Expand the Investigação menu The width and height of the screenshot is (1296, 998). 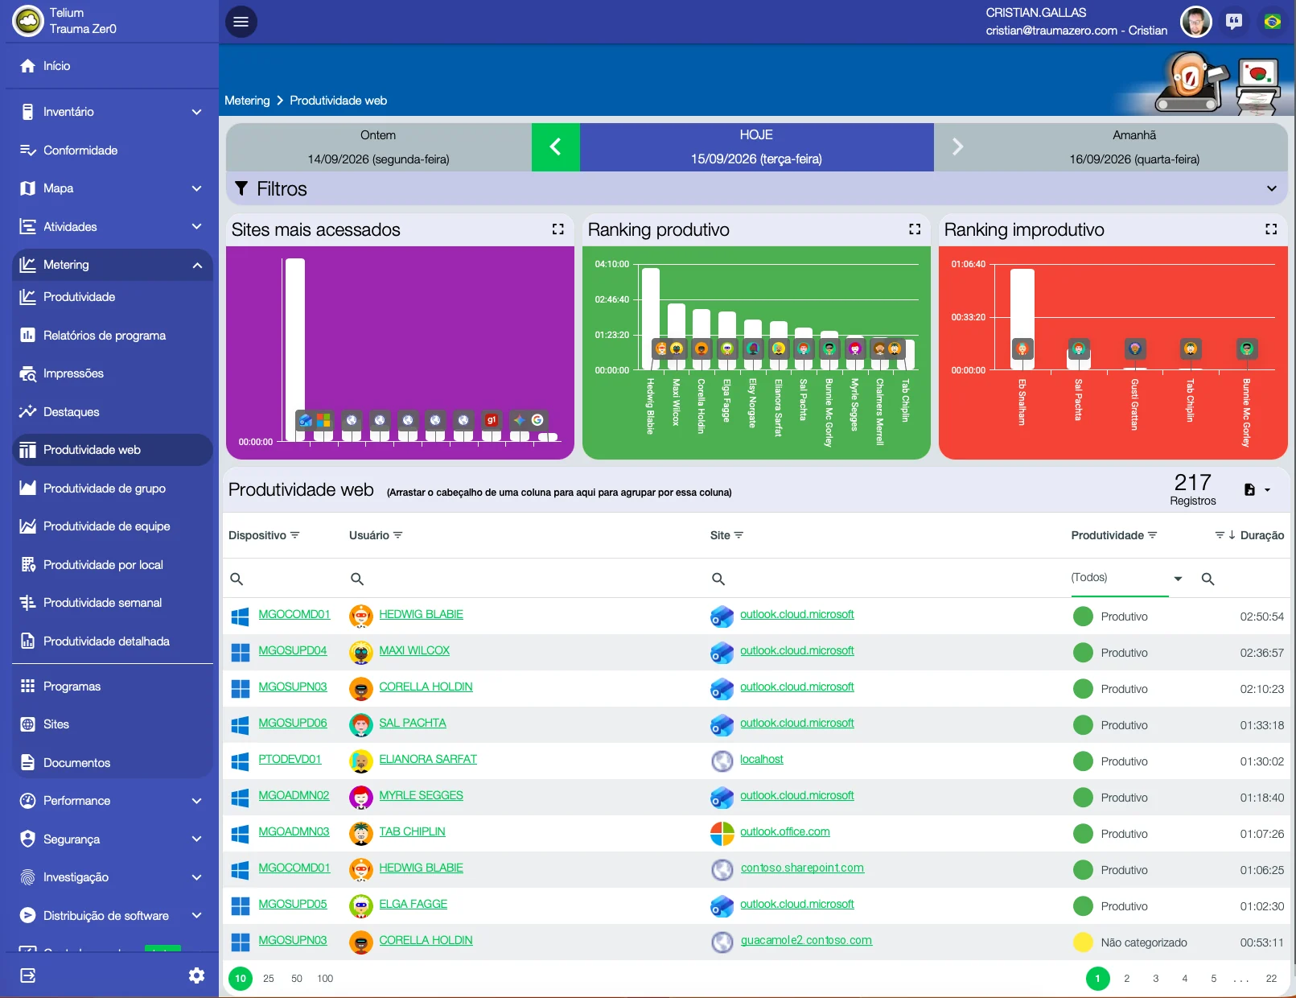coord(112,877)
